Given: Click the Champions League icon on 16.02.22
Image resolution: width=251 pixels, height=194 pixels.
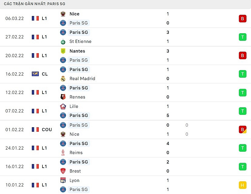Looking at the screenshot, I should click(x=35, y=74).
